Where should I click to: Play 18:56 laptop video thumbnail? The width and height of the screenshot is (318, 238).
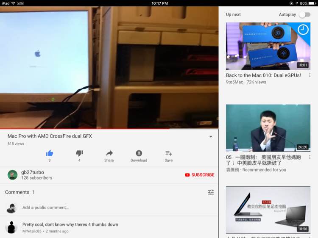pyautogui.click(x=268, y=210)
